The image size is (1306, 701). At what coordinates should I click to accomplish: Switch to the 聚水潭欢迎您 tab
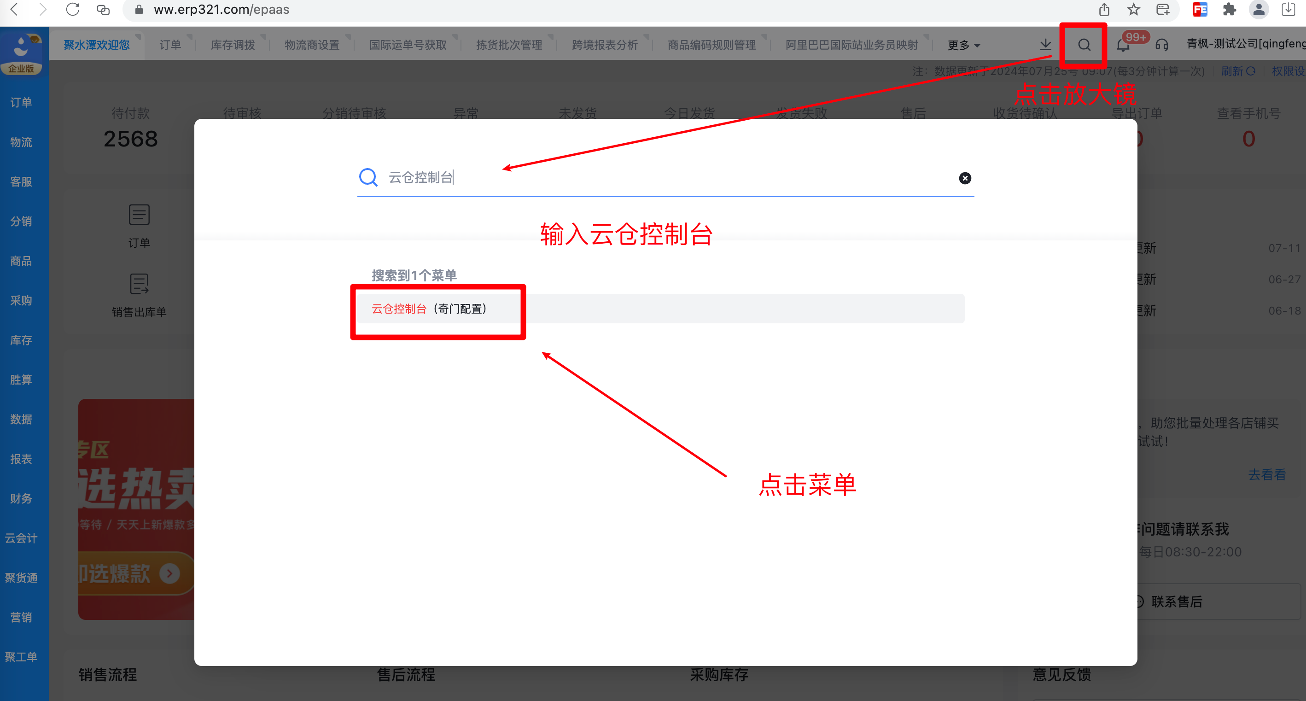click(x=97, y=45)
